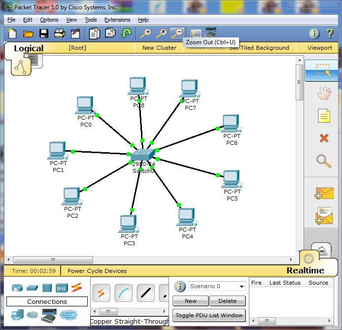Click the New file toolbar icon
This screenshot has height=330, width=342.
[x=12, y=33]
